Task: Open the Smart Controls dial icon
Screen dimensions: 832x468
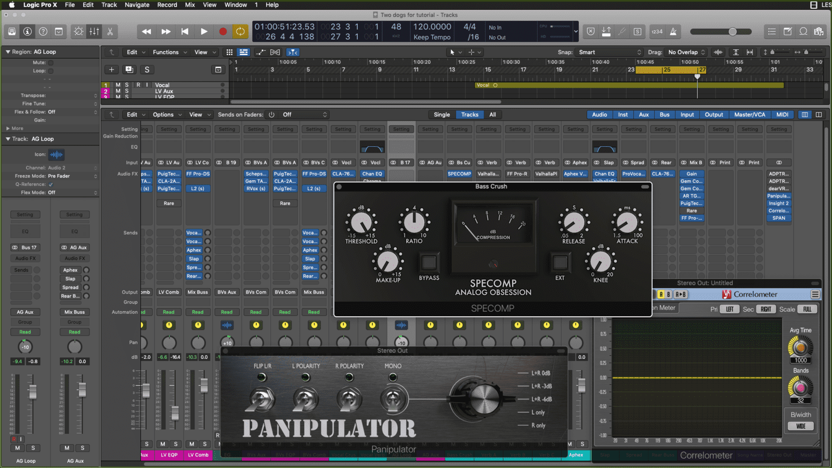Action: [79, 32]
